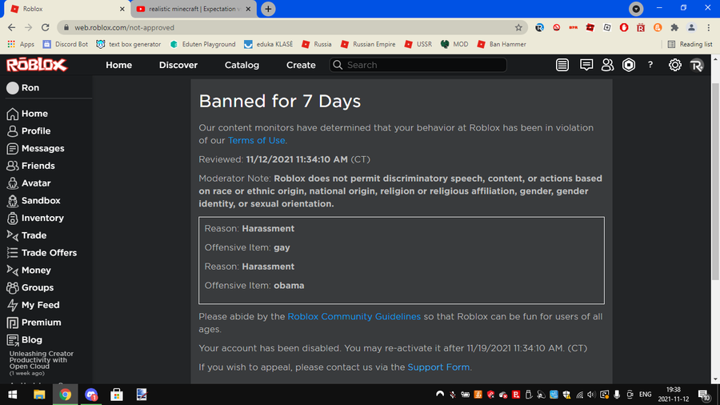Screen dimensions: 720x405
Task: Open Microsoft Store from taskbar
Action: [117, 395]
